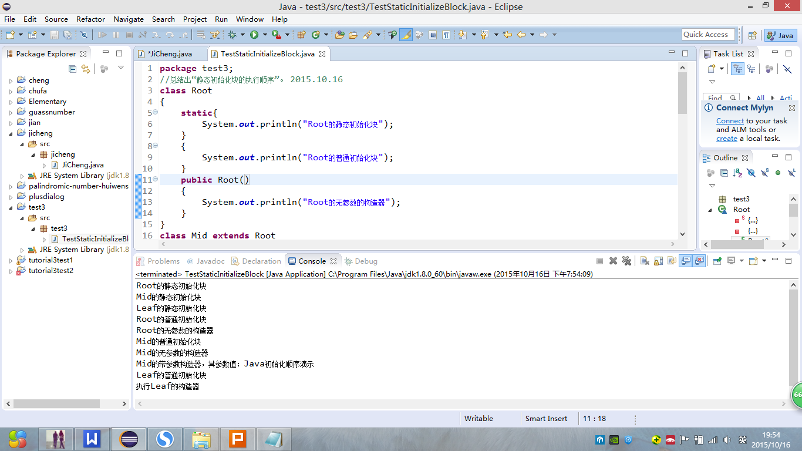This screenshot has height=451, width=802.
Task: Collapse the jicheng project
Action: tap(11, 133)
